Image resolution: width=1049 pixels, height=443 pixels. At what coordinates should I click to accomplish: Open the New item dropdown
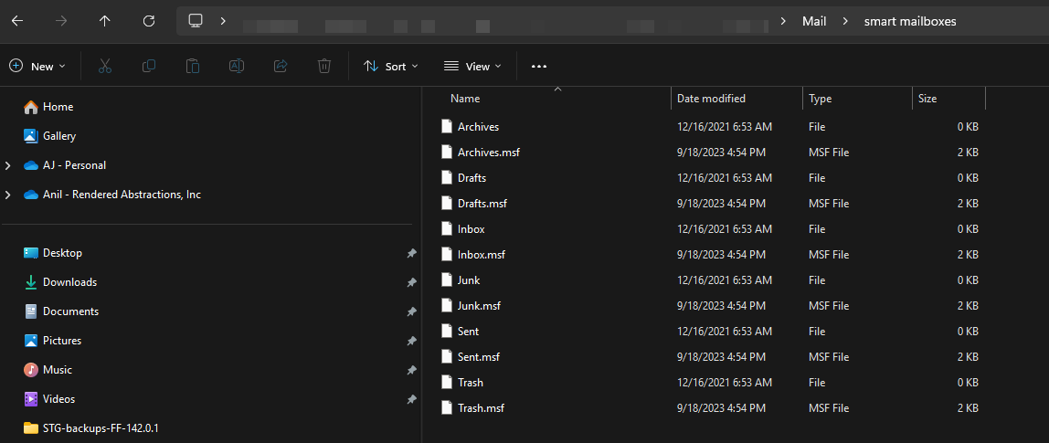37,66
